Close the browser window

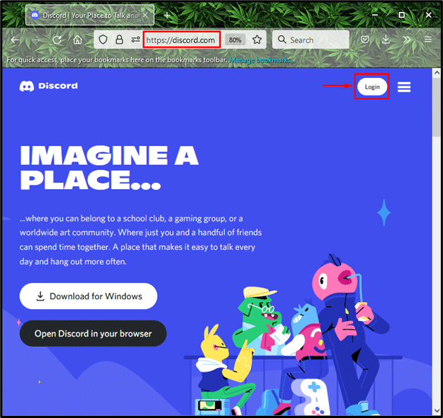[428, 15]
